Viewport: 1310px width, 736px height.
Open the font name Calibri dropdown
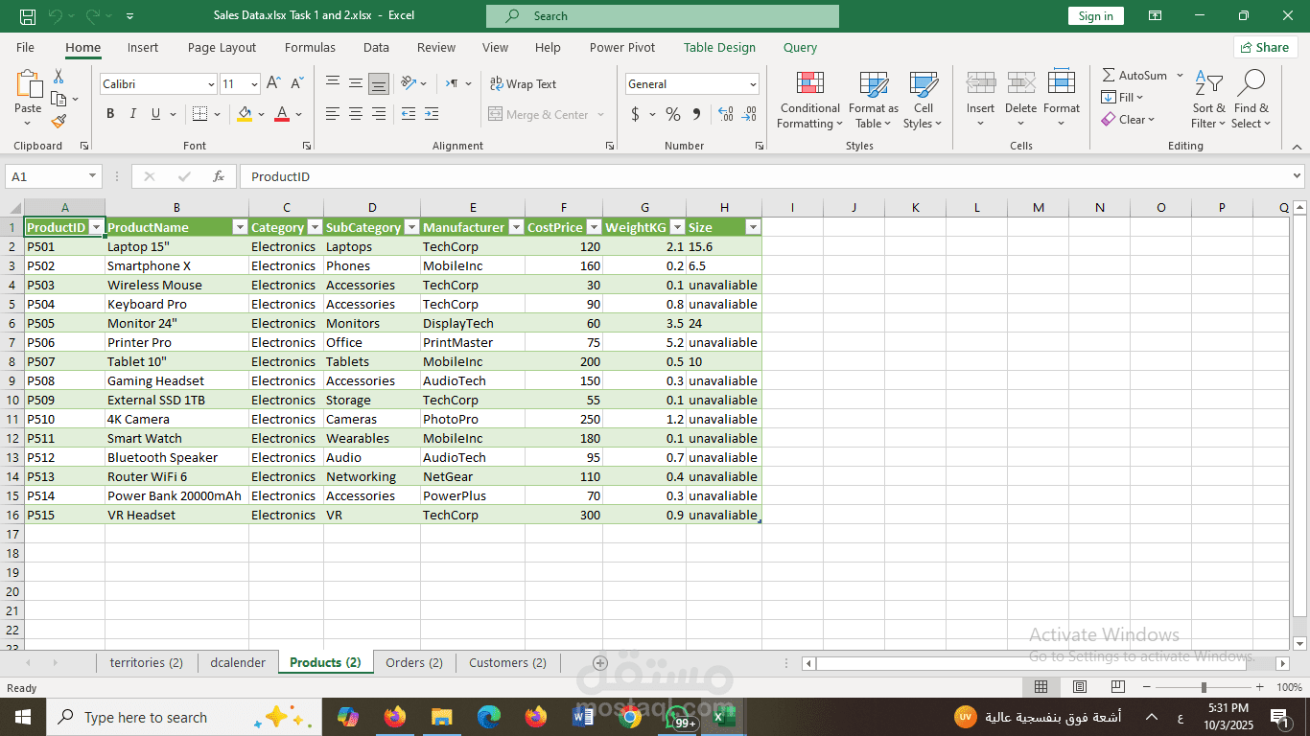[211, 84]
